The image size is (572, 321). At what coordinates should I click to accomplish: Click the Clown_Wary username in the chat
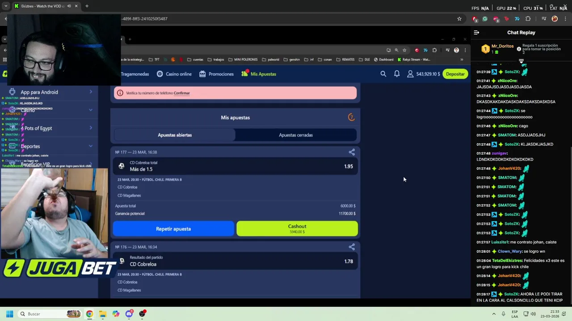(510, 251)
